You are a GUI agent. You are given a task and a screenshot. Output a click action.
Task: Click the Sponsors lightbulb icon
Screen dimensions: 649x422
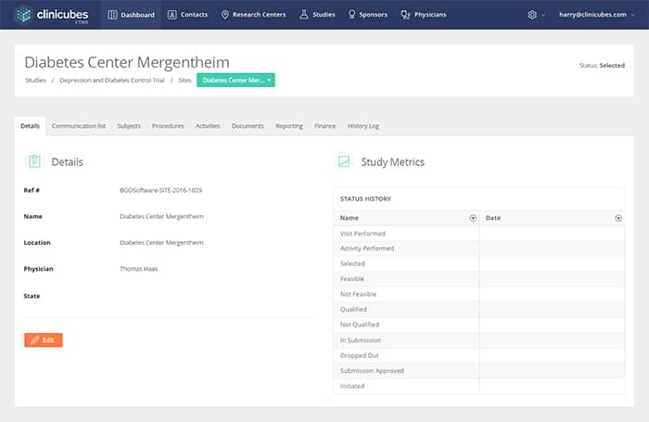(351, 15)
